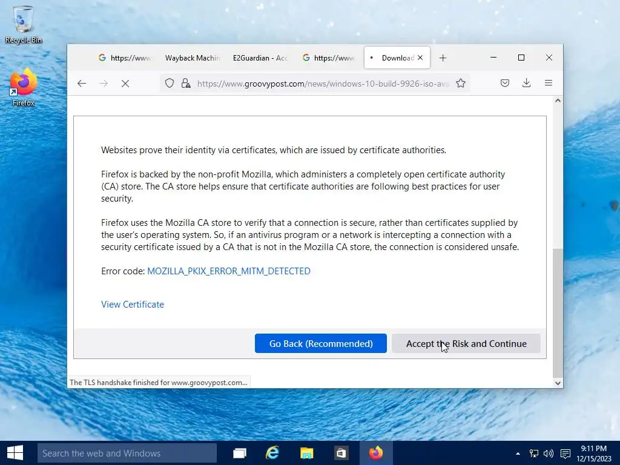Open the Windows Store taskbar icon

(341, 453)
